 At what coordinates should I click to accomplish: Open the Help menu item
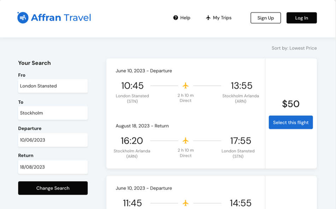point(185,18)
